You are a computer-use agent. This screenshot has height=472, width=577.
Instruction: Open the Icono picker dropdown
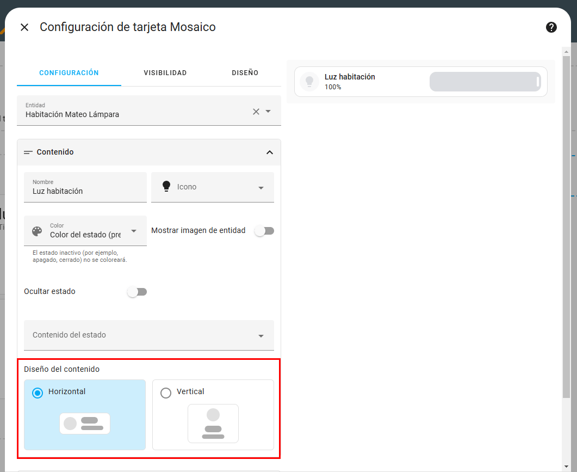click(x=261, y=188)
